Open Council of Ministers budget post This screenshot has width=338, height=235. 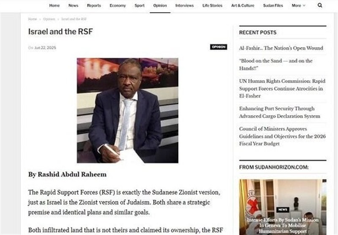282,136
